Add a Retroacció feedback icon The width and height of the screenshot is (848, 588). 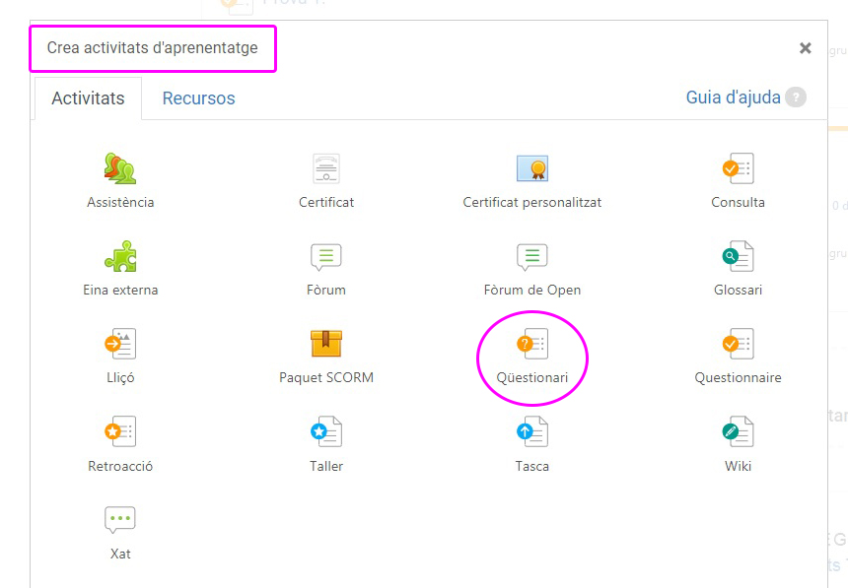[120, 431]
